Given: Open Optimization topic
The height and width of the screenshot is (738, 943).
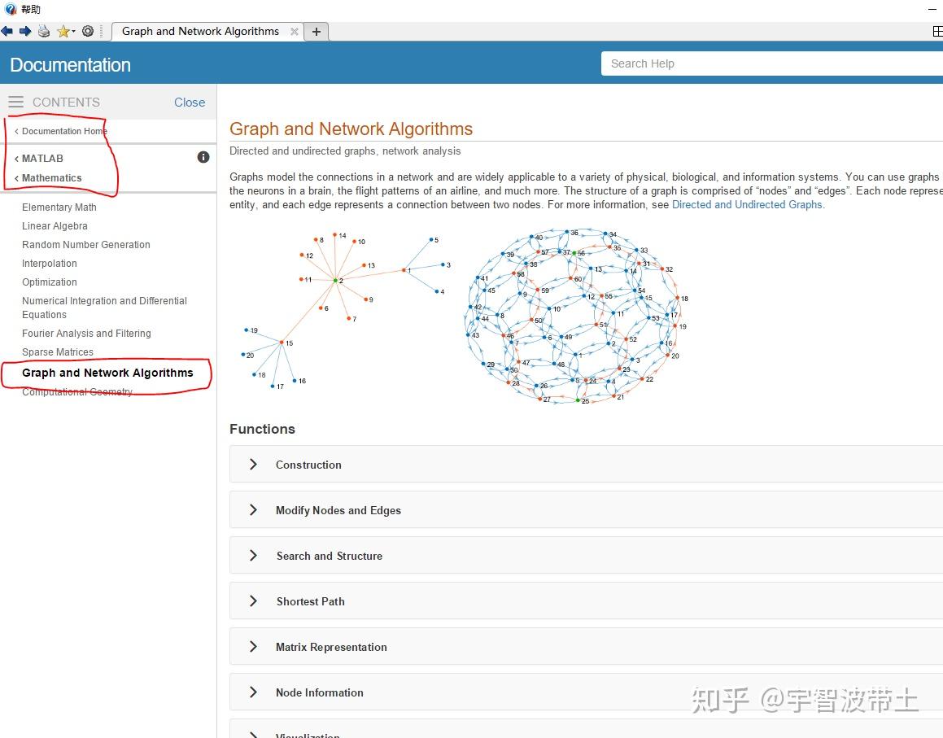Looking at the screenshot, I should pos(50,282).
